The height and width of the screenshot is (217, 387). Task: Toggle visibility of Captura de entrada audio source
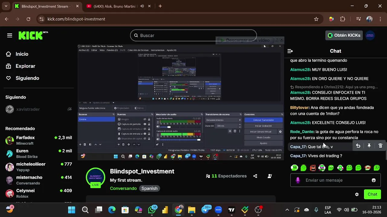click(145, 134)
